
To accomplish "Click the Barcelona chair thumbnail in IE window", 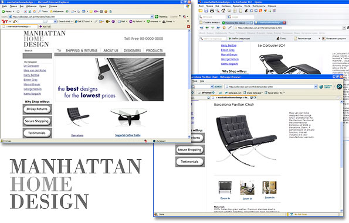I will point(77,117).
